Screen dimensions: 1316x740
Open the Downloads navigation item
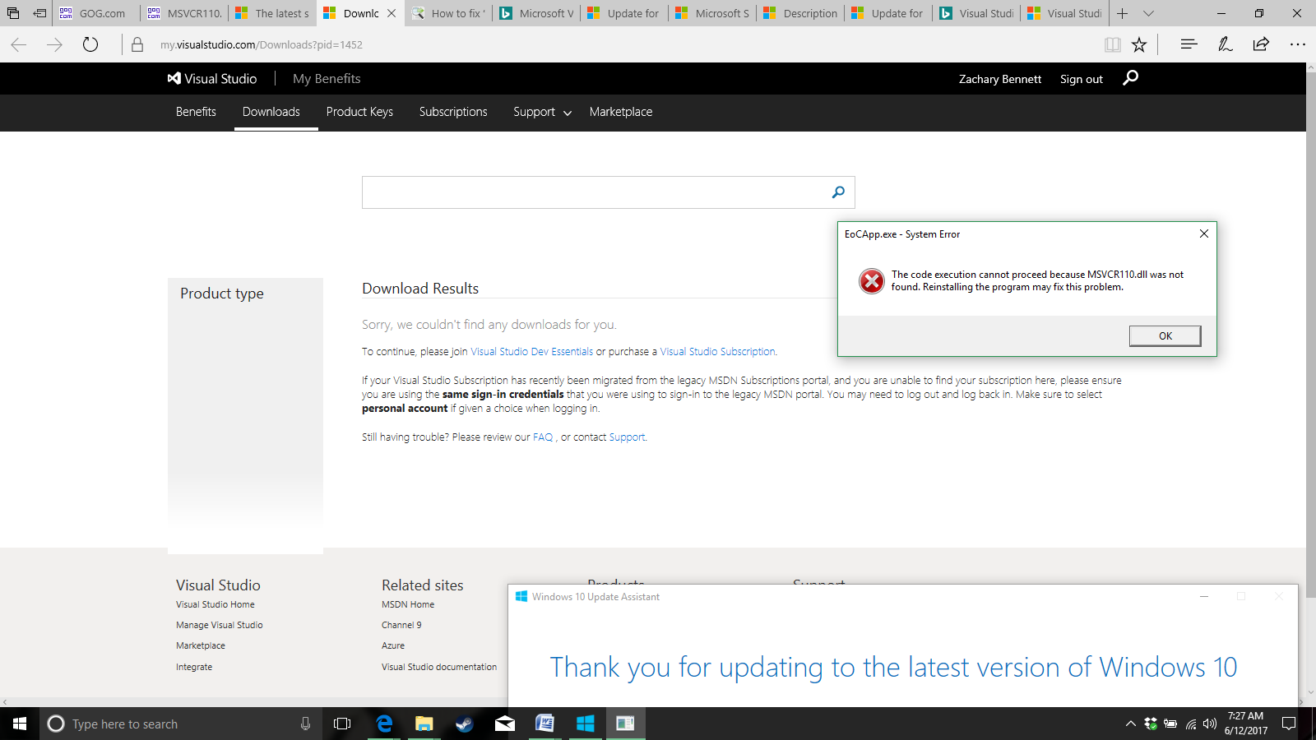(271, 112)
